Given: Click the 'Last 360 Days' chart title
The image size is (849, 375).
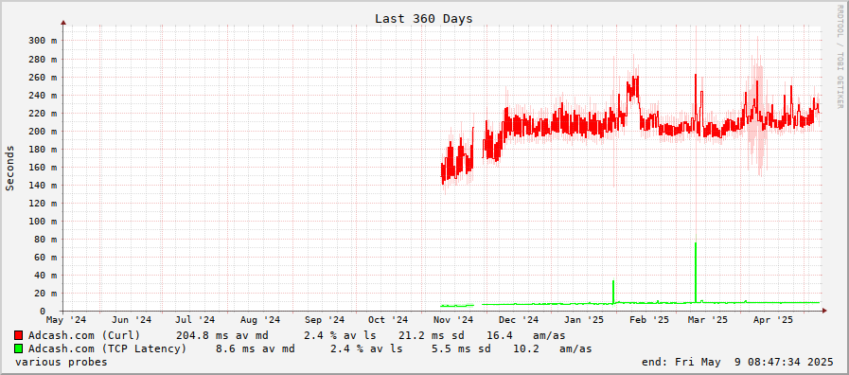Looking at the screenshot, I should [x=423, y=18].
